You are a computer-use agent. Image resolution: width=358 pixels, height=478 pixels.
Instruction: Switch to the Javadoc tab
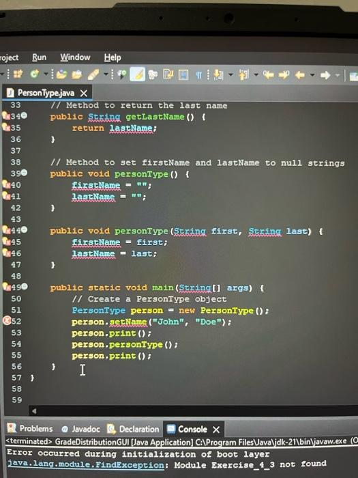pyautogui.click(x=80, y=429)
